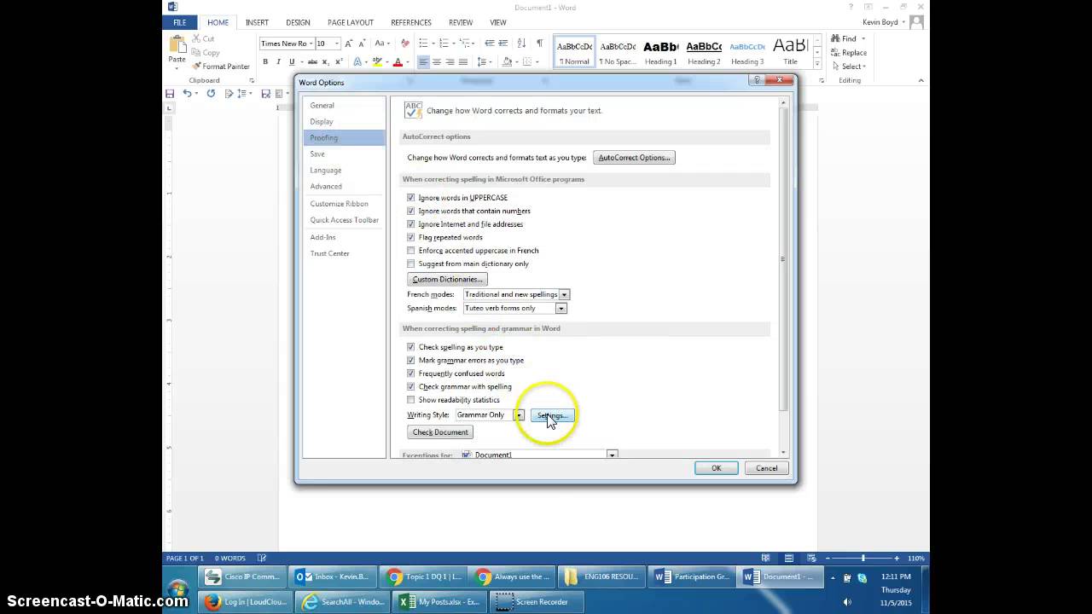Apply the Heading 1 style thumbnail
The width and height of the screenshot is (1092, 614).
point(661,51)
